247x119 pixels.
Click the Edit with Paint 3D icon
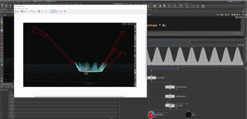pyautogui.click(x=65, y=11)
